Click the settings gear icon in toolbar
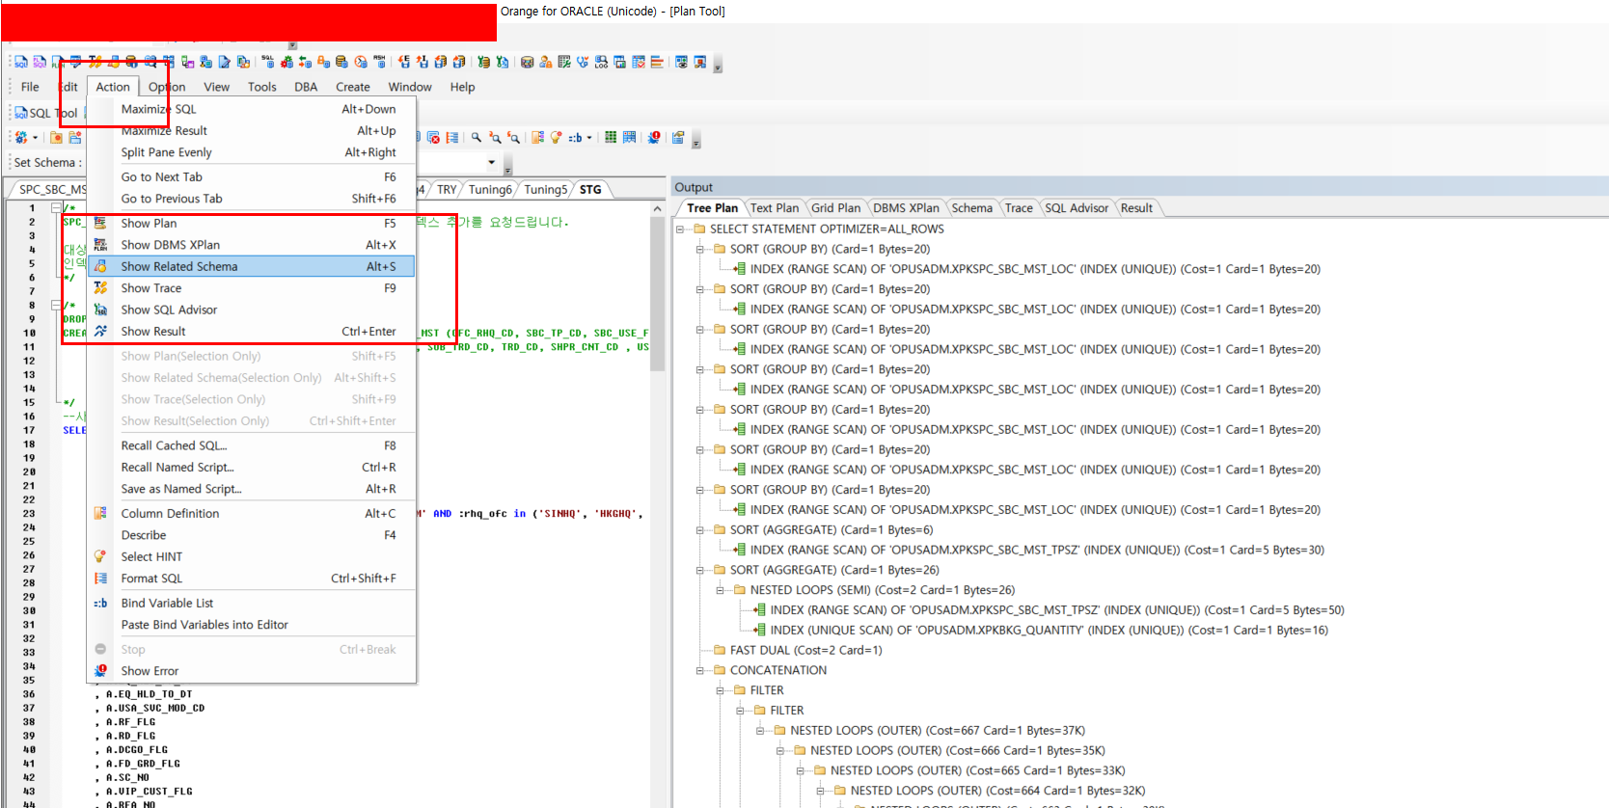This screenshot has height=808, width=1609. point(21,138)
